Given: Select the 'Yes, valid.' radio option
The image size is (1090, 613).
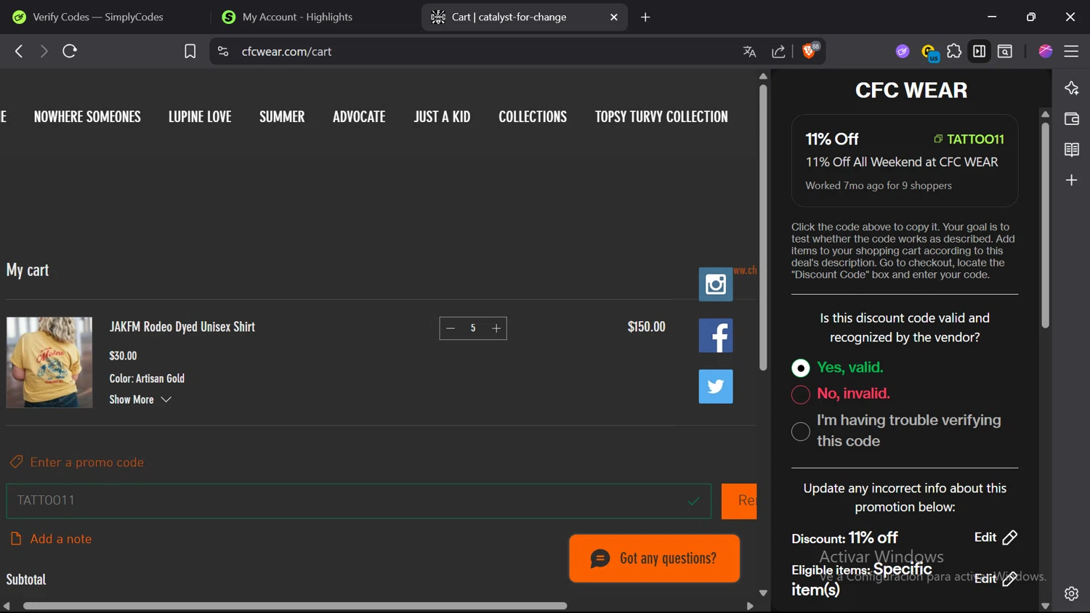Looking at the screenshot, I should point(801,368).
